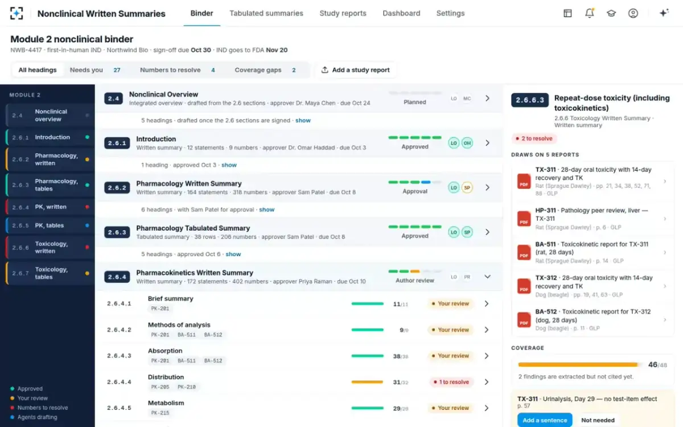Open the 2.6.4.4 Distribution row chevron

click(x=486, y=382)
